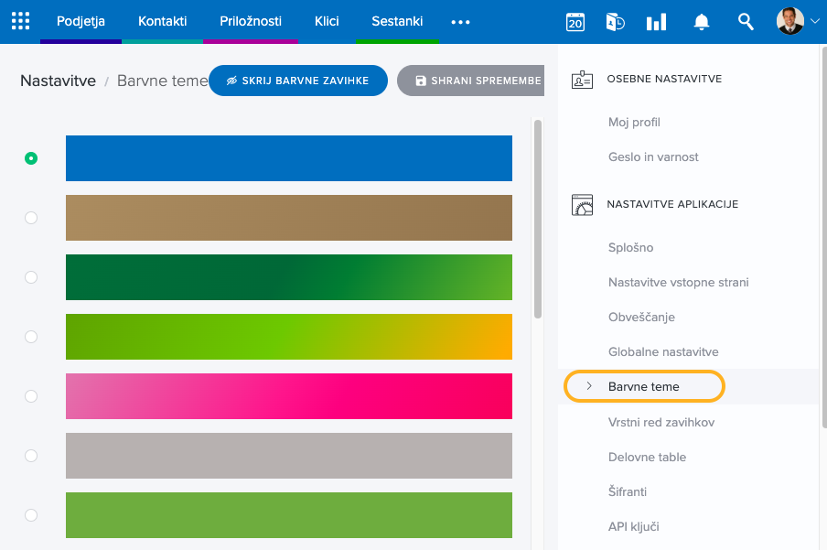Image resolution: width=827 pixels, height=550 pixels.
Task: Expand the user account dropdown arrow
Action: 814,21
